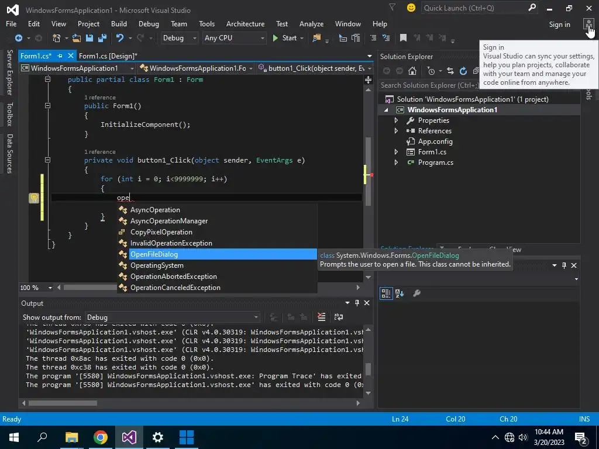This screenshot has height=449, width=599.
Task: Open the Toolbox side tab
Action: [9, 114]
